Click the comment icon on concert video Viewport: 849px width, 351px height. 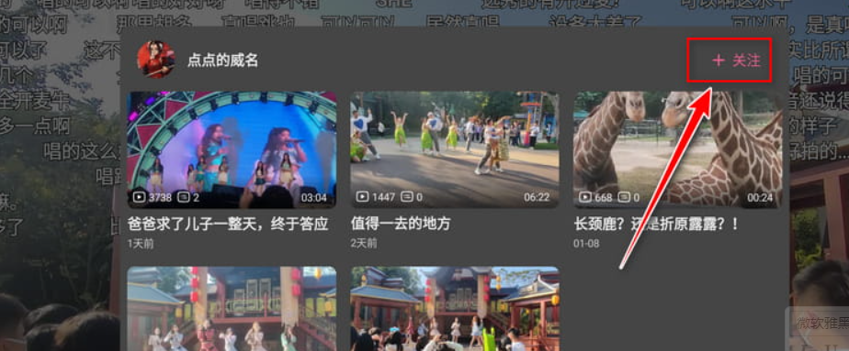pyautogui.click(x=183, y=198)
